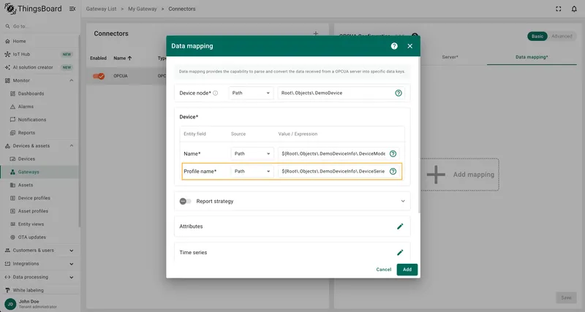Click Dashboards icon in sidebar

[12, 94]
